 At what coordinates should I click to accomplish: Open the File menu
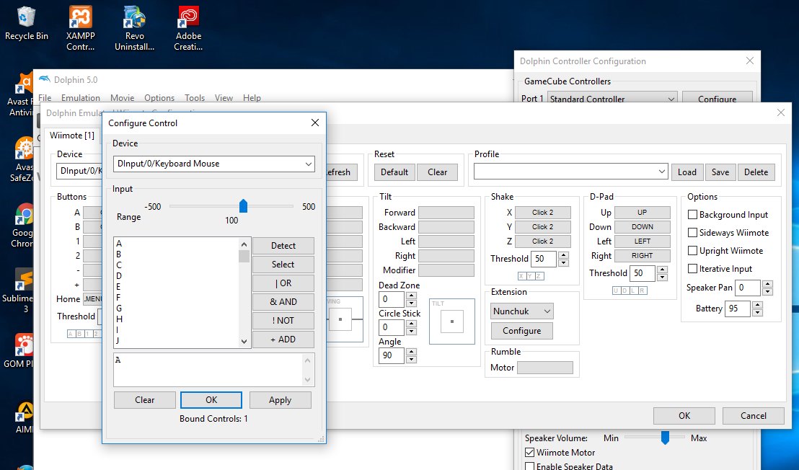coord(45,98)
